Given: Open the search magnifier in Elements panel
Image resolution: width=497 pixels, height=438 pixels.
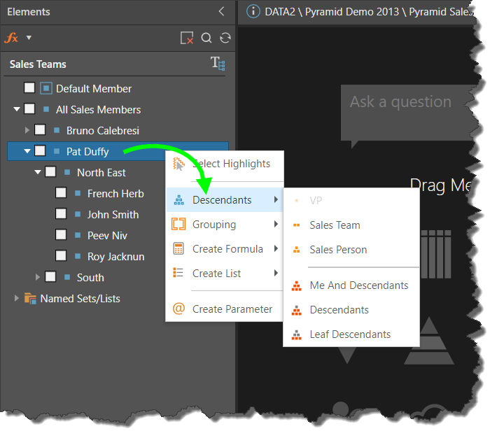Looking at the screenshot, I should [206, 38].
